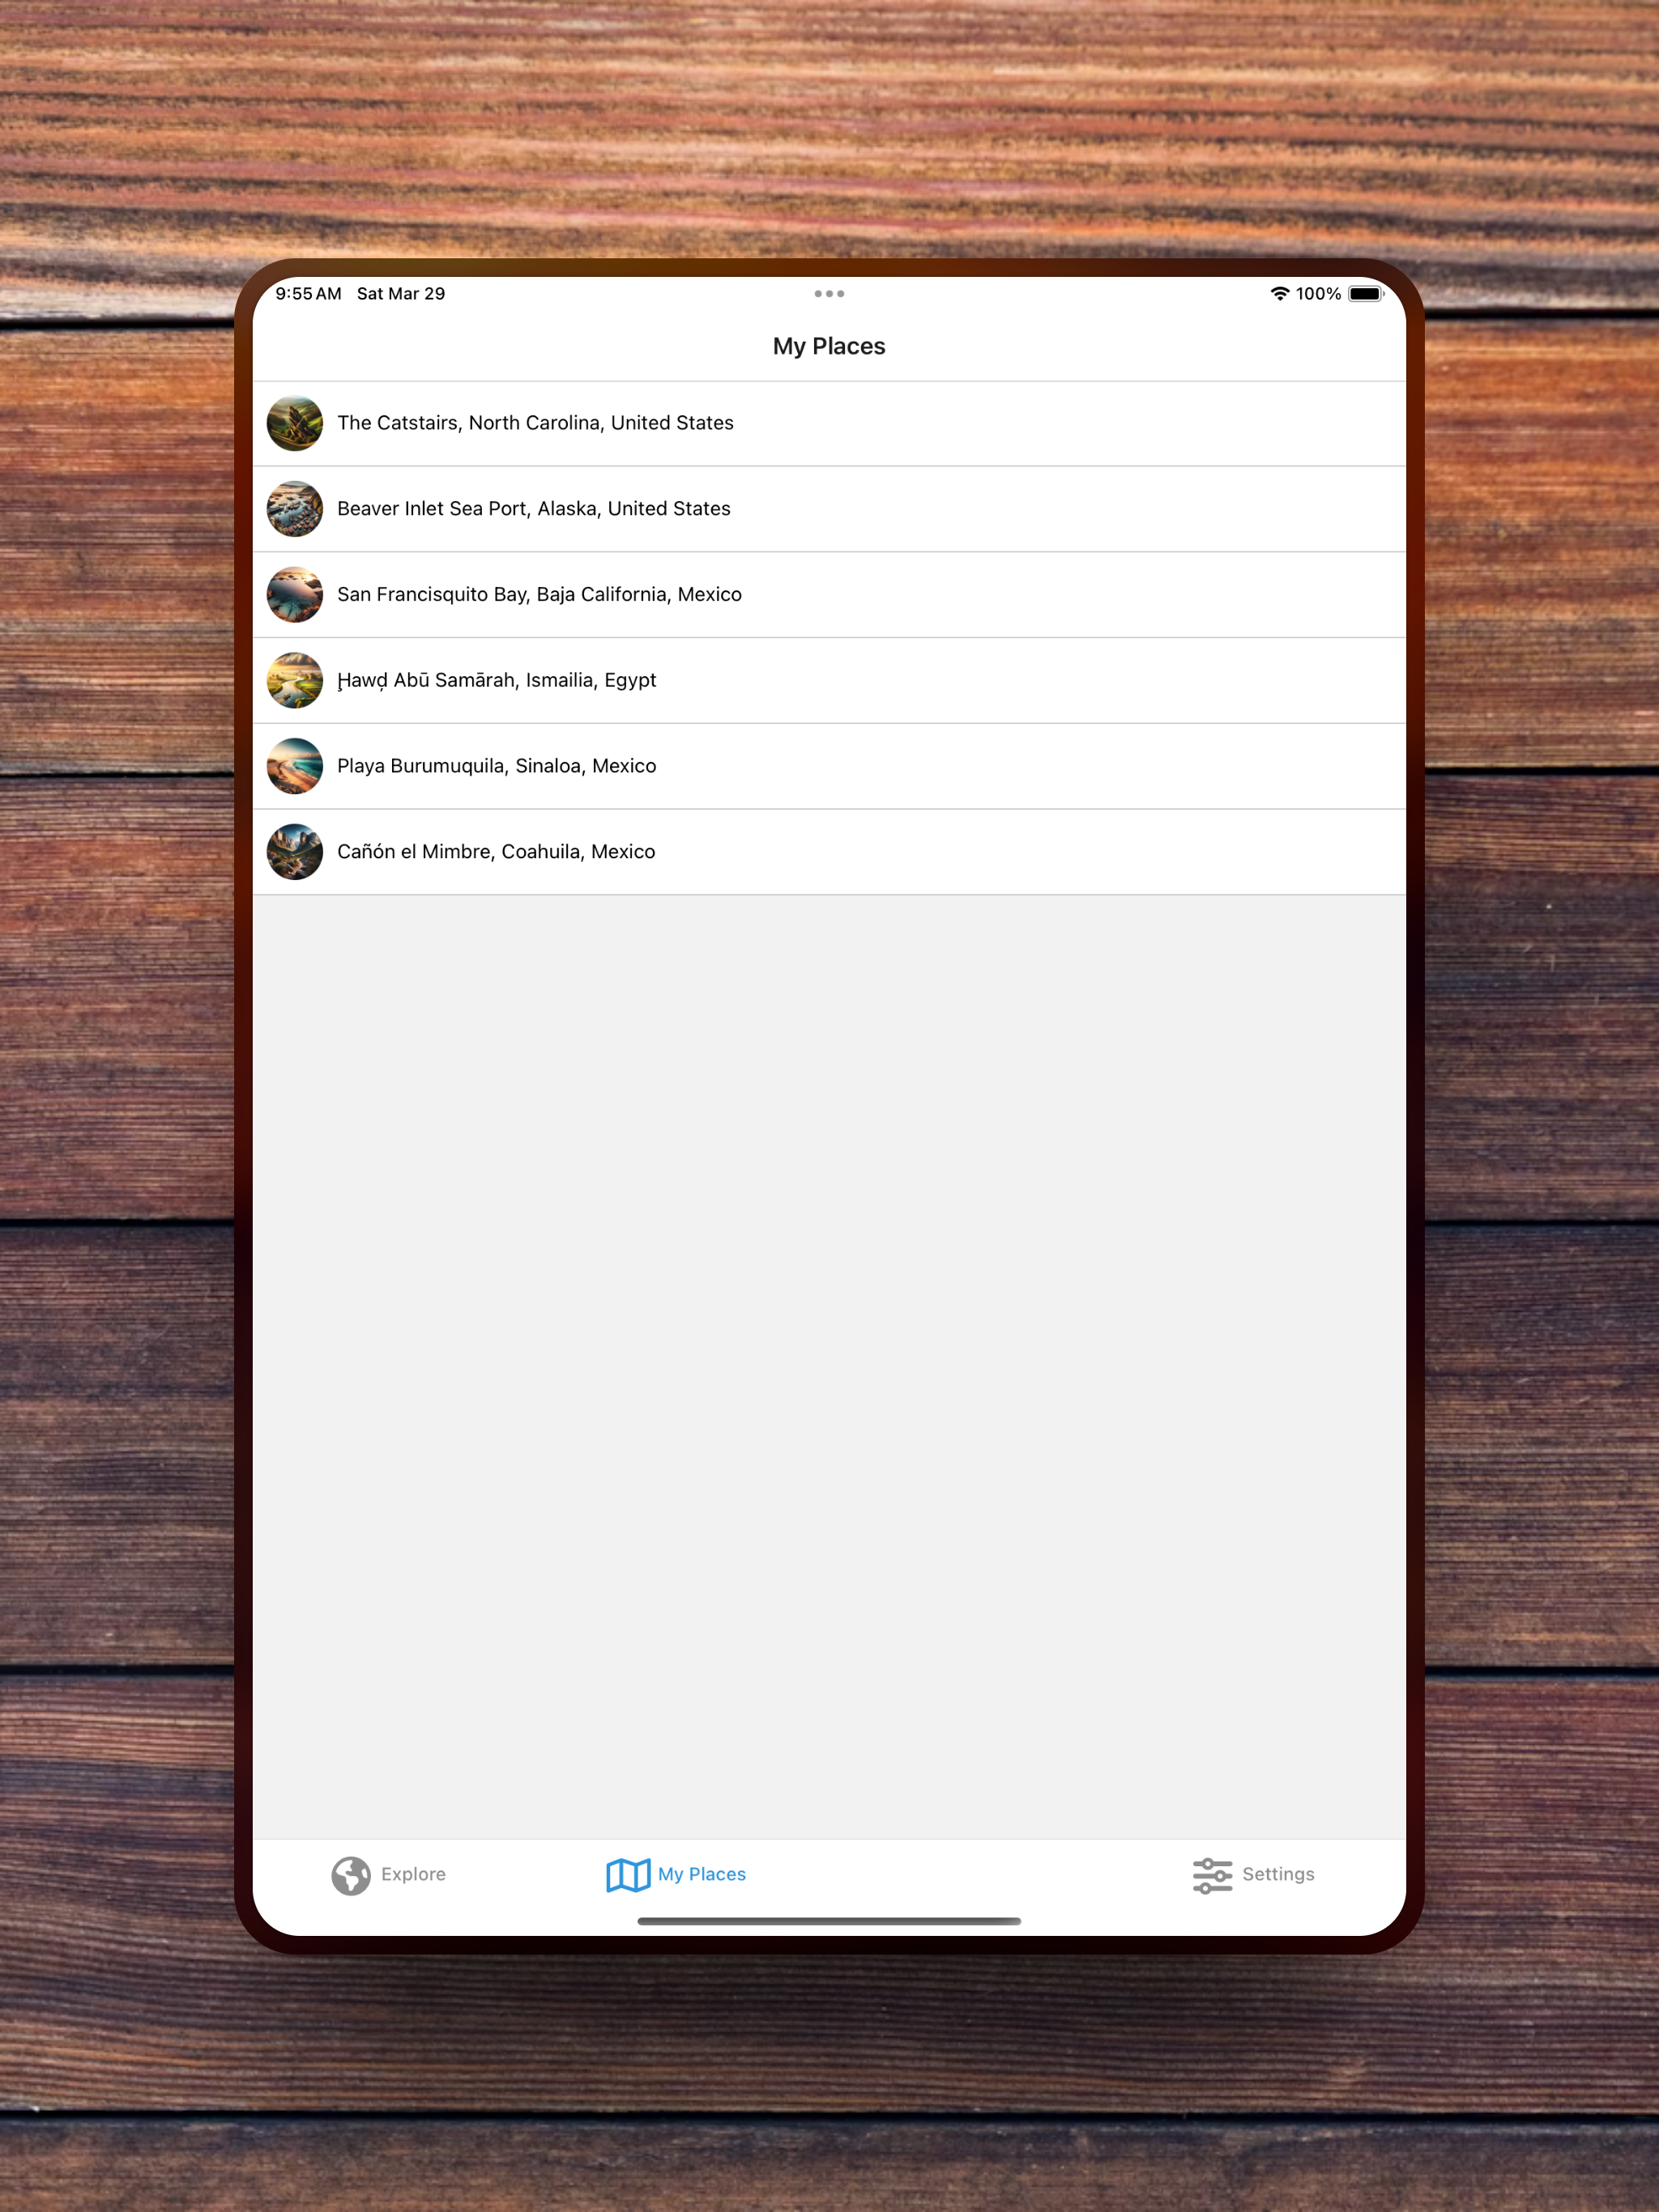Click the Explore globe icon
Screen dimensions: 1659x2212
(352, 1876)
